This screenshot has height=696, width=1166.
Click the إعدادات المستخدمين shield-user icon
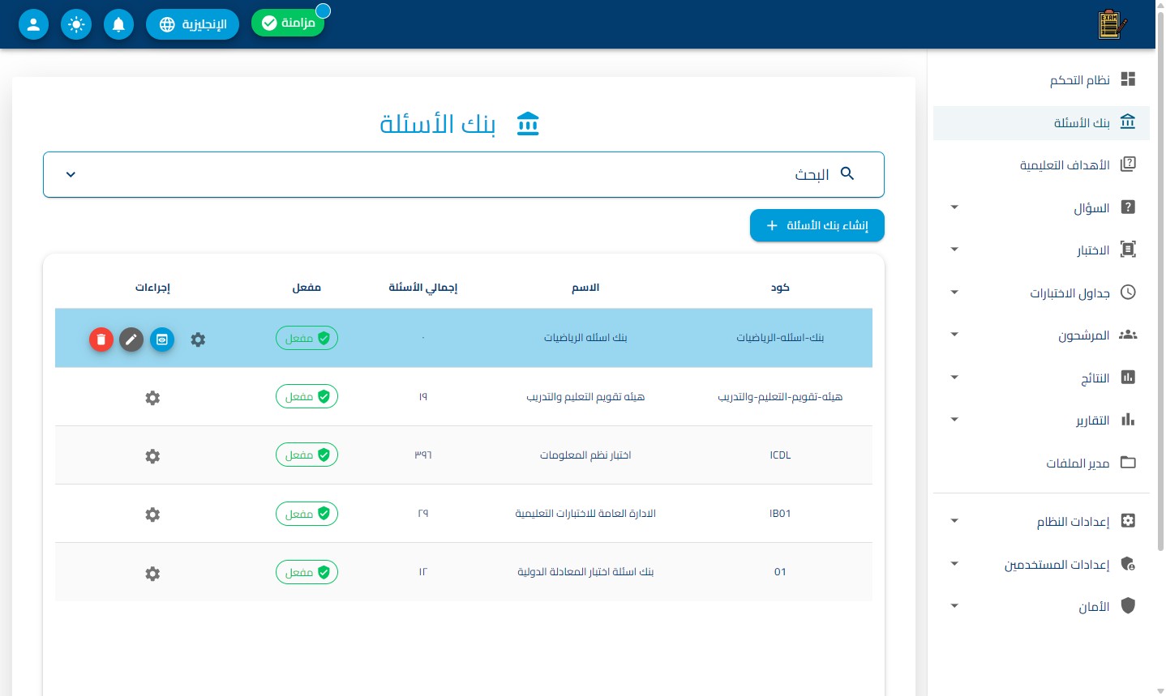coord(1128,563)
